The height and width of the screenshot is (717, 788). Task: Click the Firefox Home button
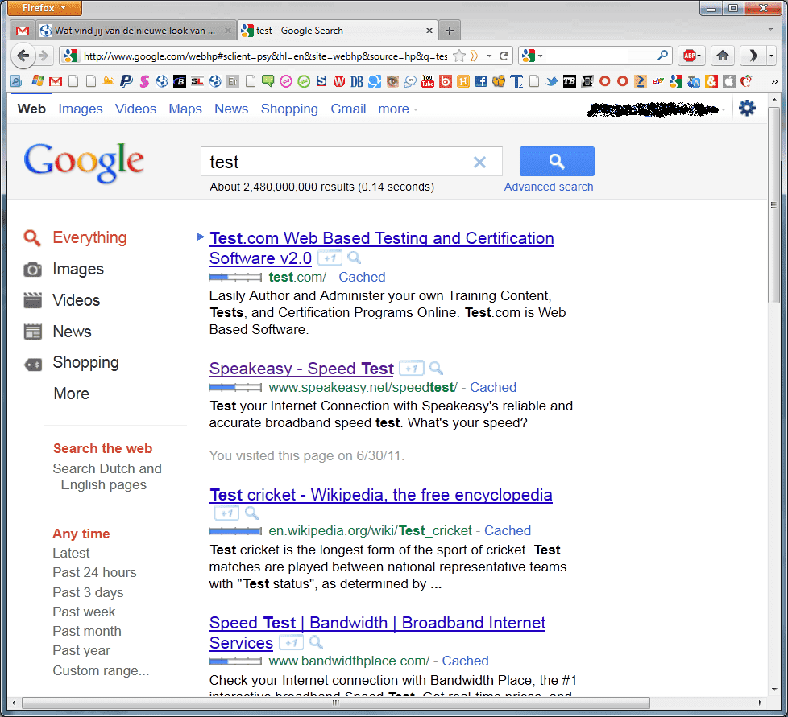coord(723,56)
